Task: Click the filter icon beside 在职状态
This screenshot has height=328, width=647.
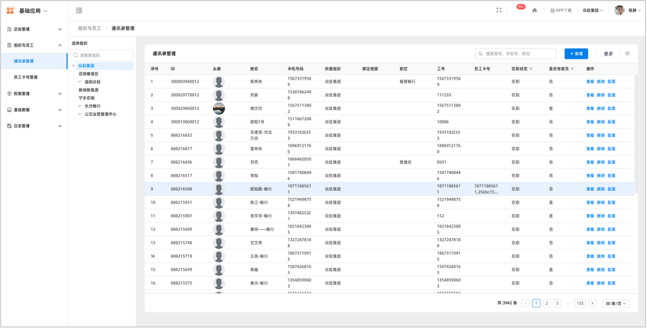Action: 531,69
